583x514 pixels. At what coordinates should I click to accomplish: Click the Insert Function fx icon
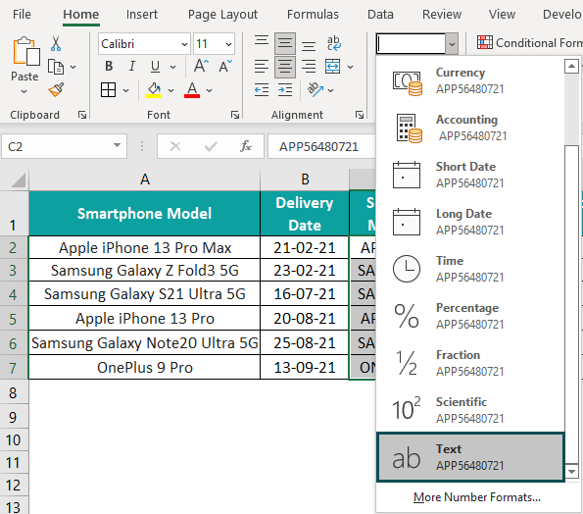(x=246, y=146)
